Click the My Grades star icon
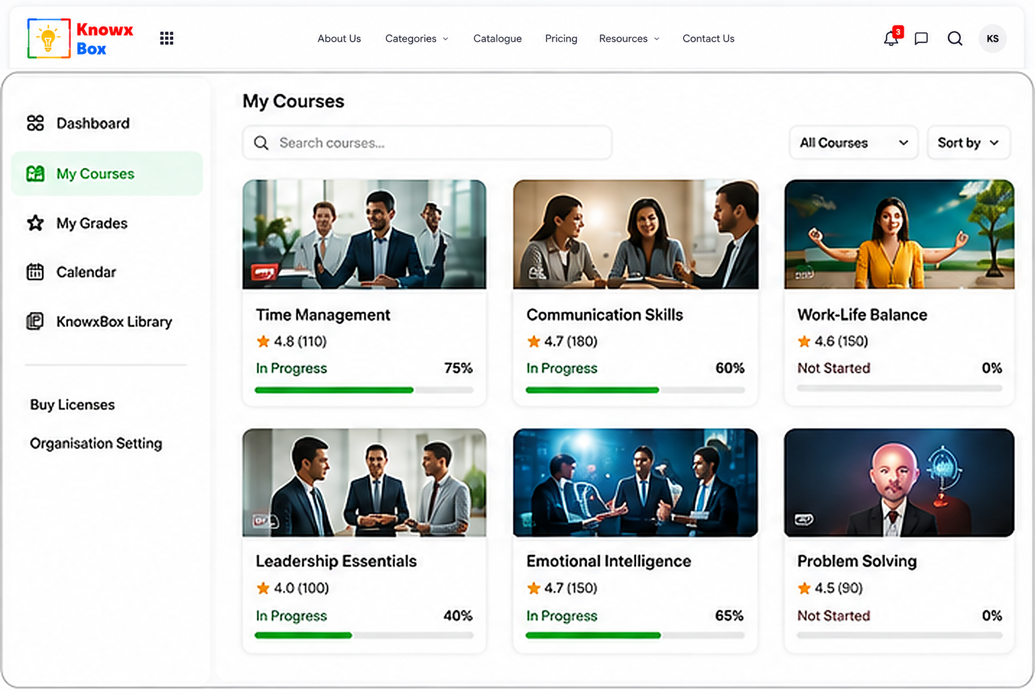This screenshot has width=1035, height=690. point(35,223)
